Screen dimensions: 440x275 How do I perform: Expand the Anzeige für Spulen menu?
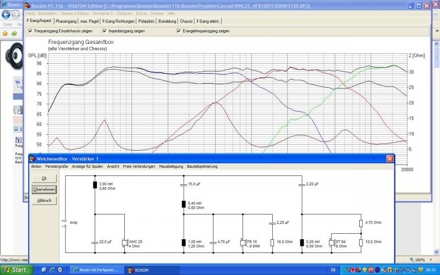87,166
